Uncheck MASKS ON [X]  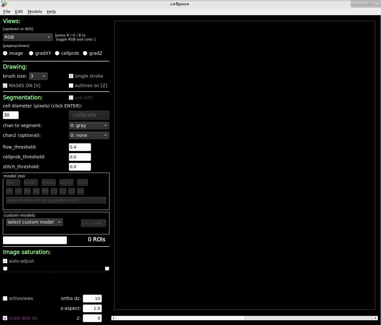5,86
